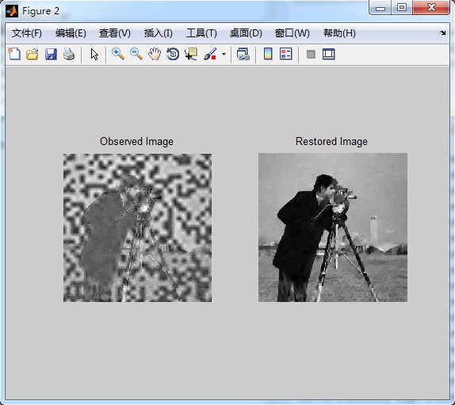Toggle the Brush data tool
455x405 pixels.
click(210, 54)
